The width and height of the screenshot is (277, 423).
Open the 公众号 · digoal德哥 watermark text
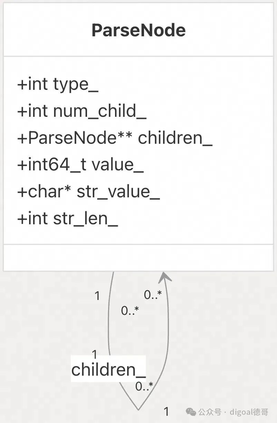(x=233, y=412)
